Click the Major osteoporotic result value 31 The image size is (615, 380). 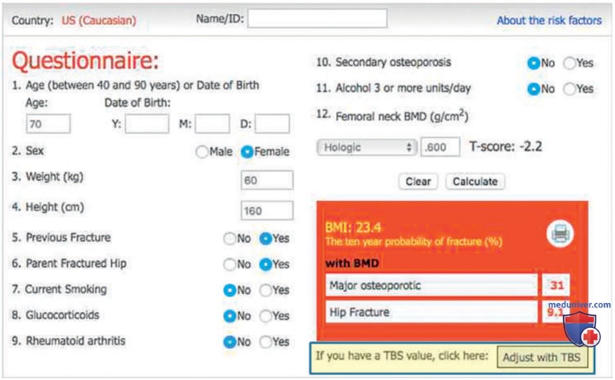pyautogui.click(x=556, y=285)
